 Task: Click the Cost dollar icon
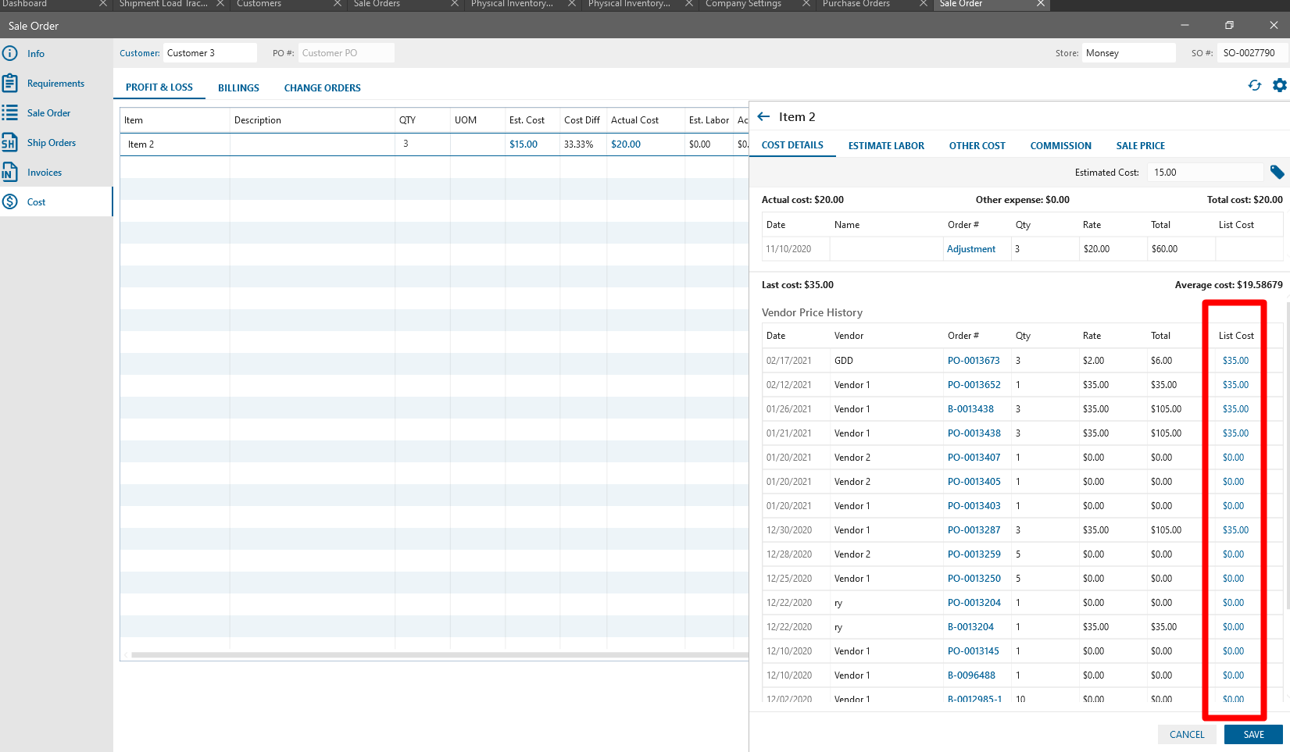tap(9, 202)
